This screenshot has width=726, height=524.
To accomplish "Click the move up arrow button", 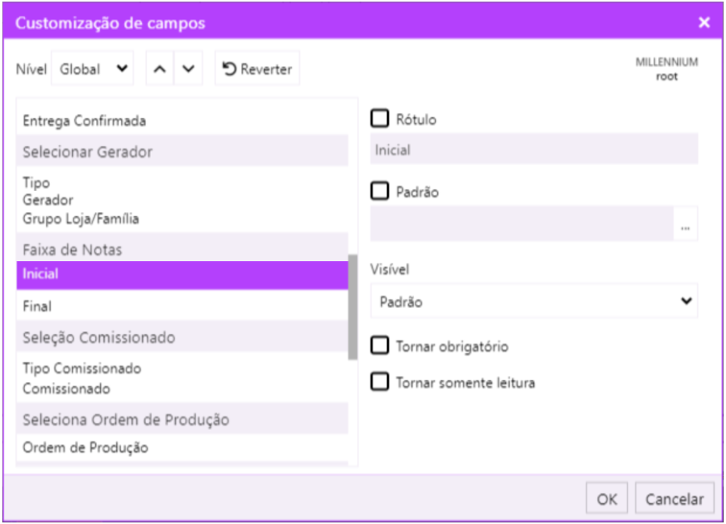I will tap(160, 69).
